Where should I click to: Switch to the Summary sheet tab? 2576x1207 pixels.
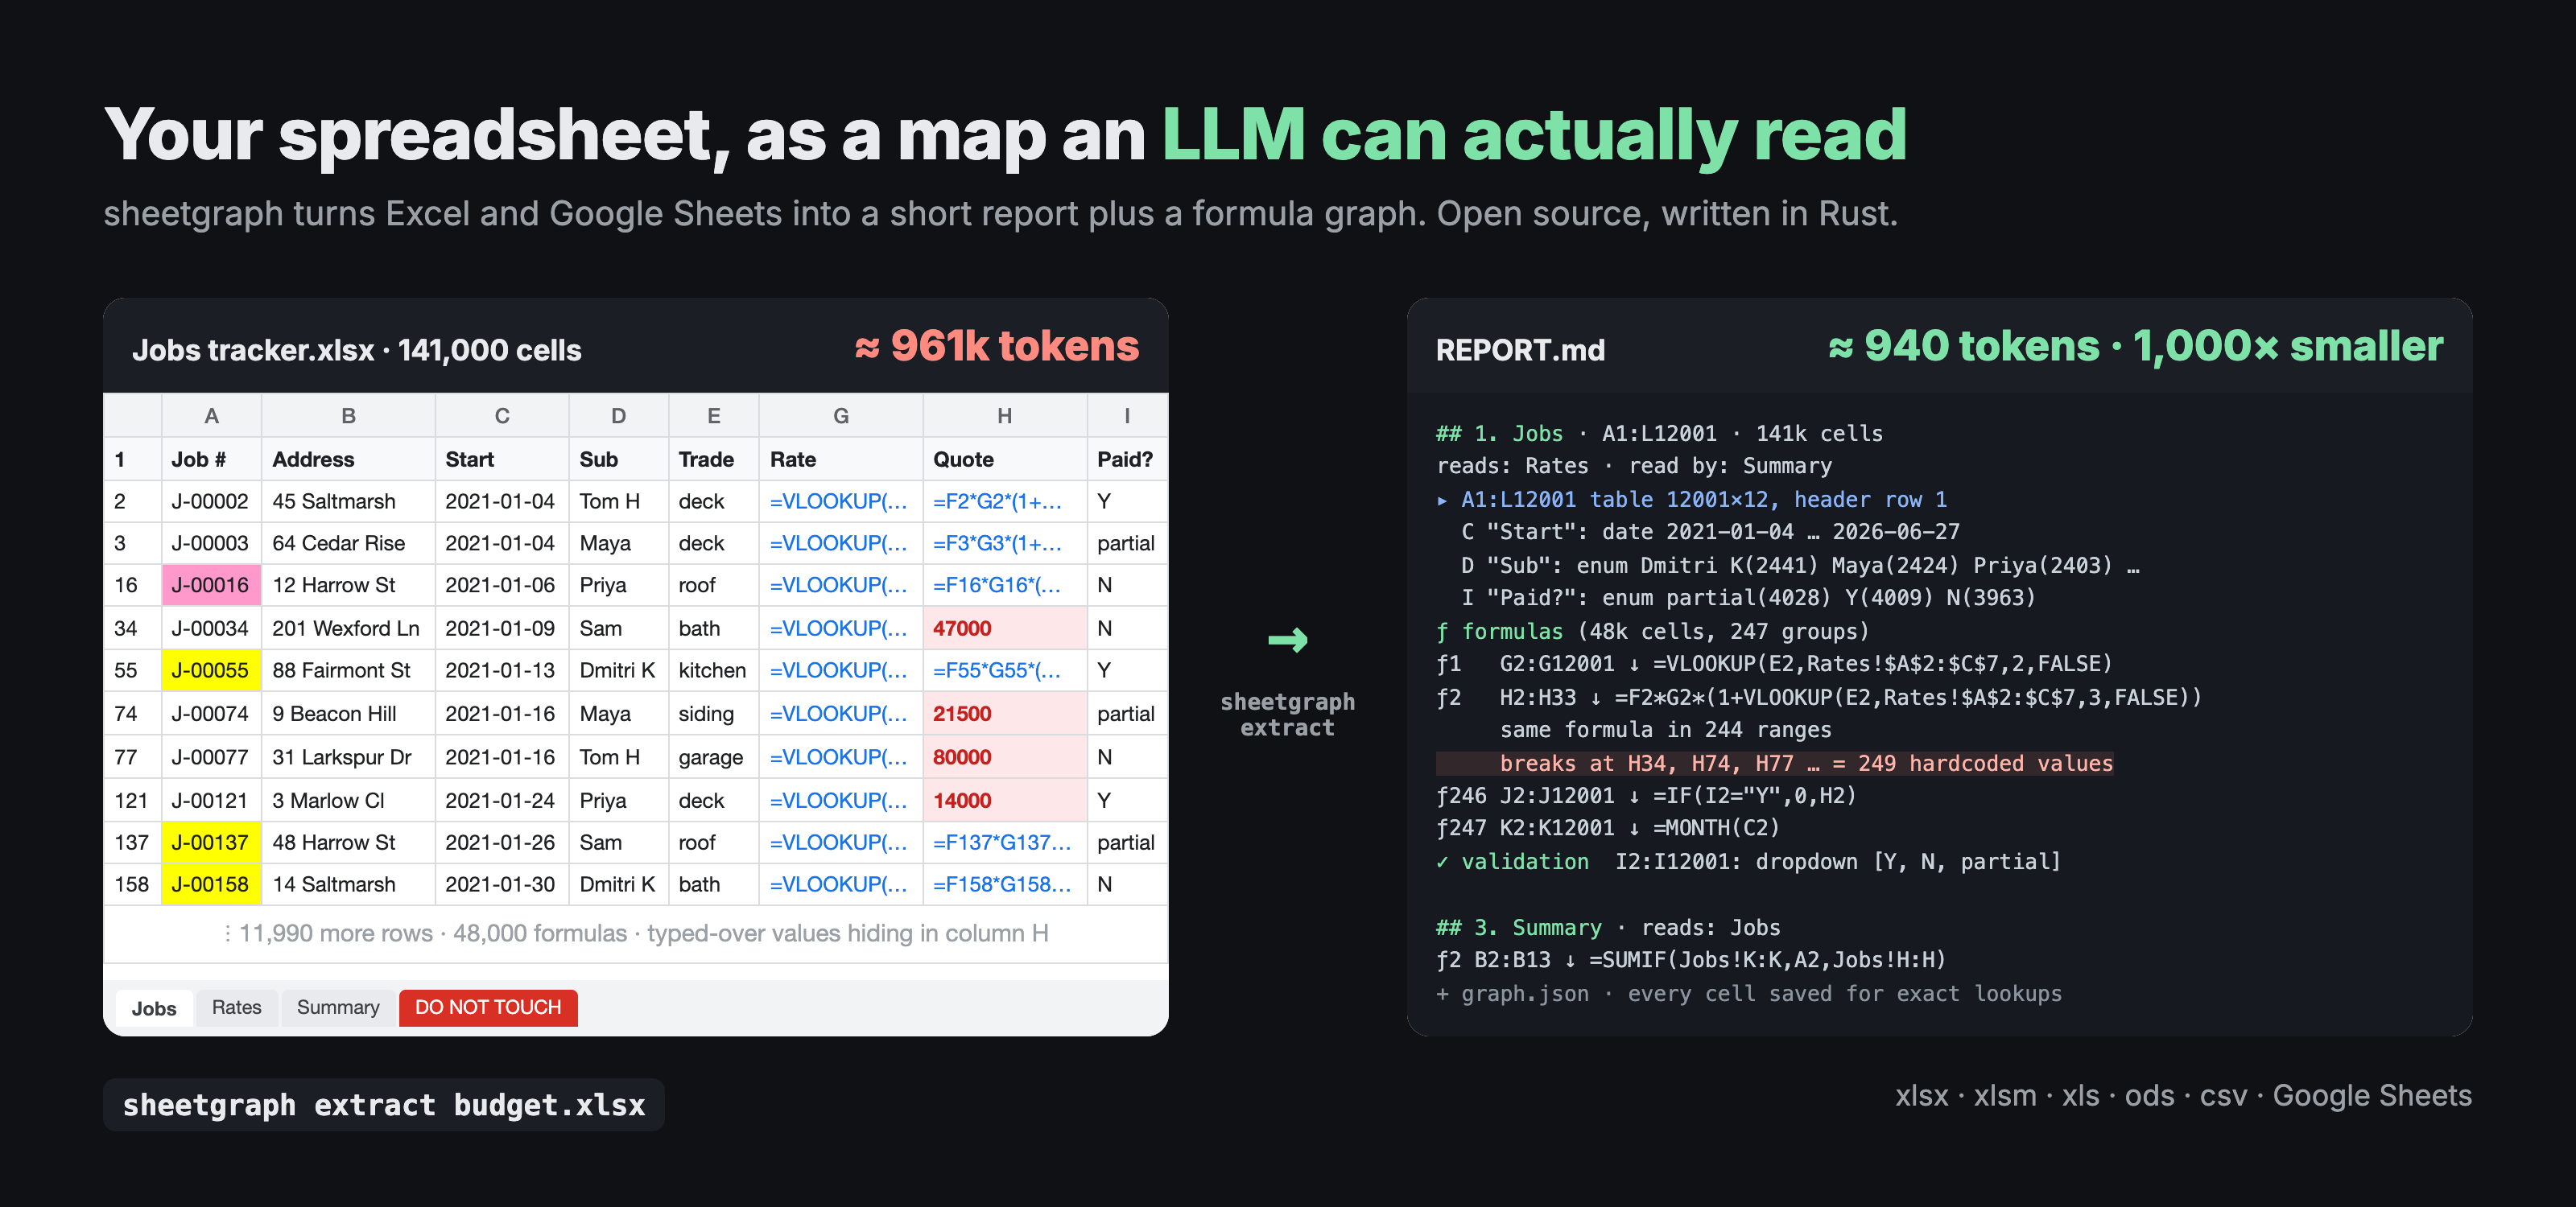point(338,1007)
